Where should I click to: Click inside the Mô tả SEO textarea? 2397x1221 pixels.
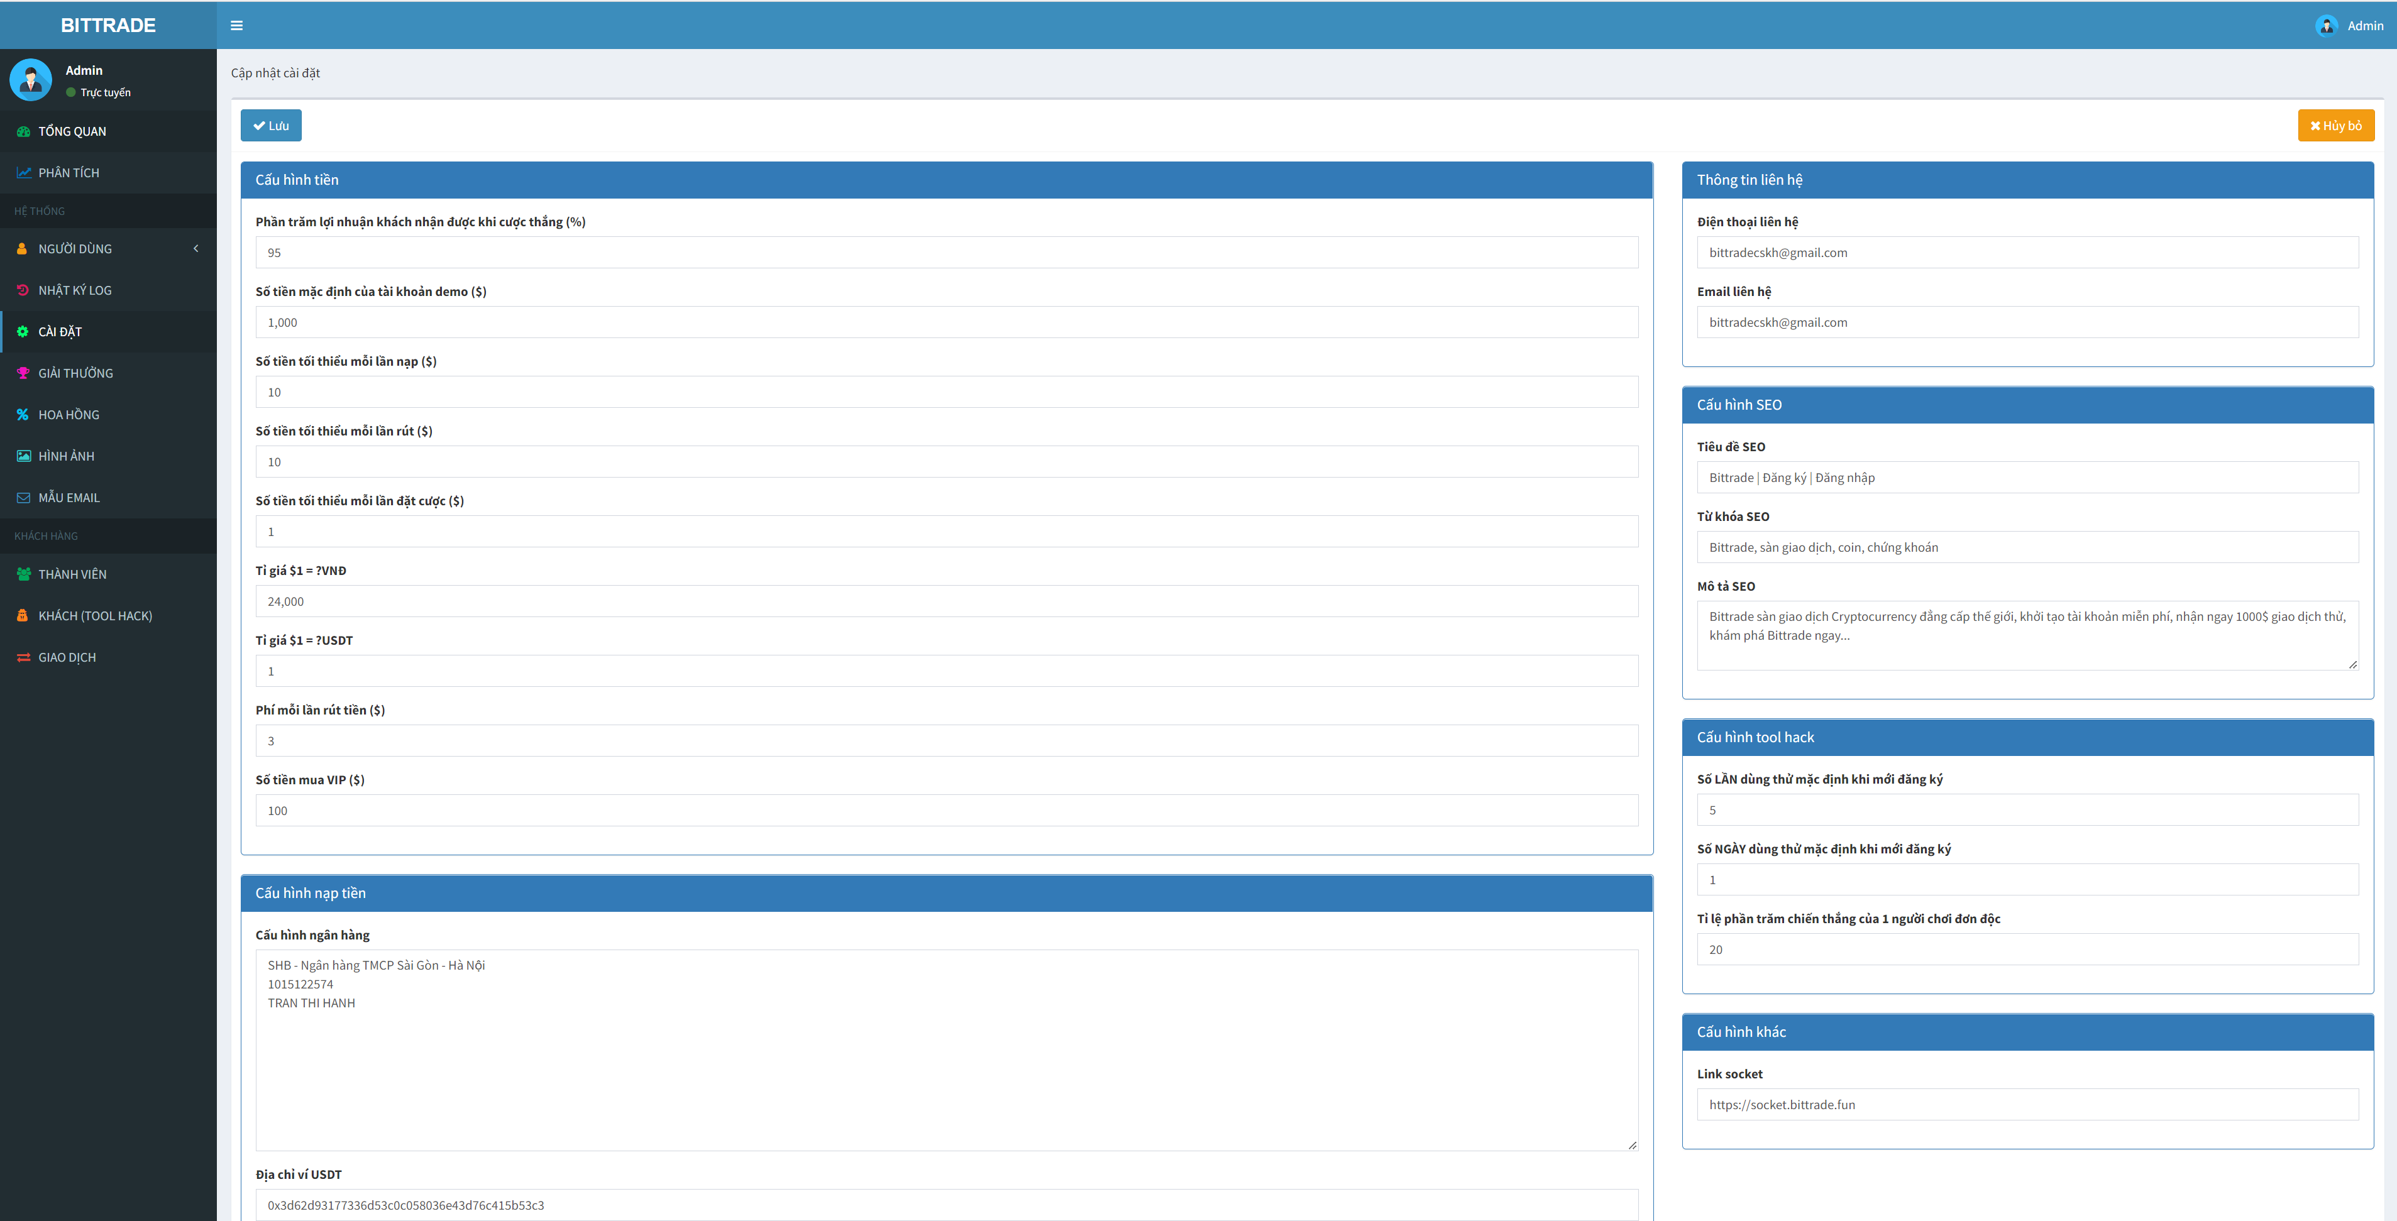tap(2027, 634)
